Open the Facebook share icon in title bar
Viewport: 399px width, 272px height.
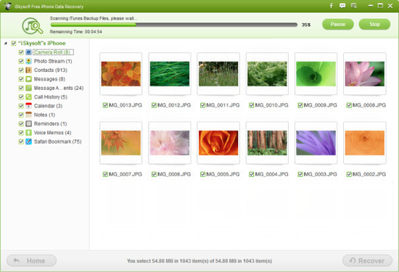click(331, 6)
